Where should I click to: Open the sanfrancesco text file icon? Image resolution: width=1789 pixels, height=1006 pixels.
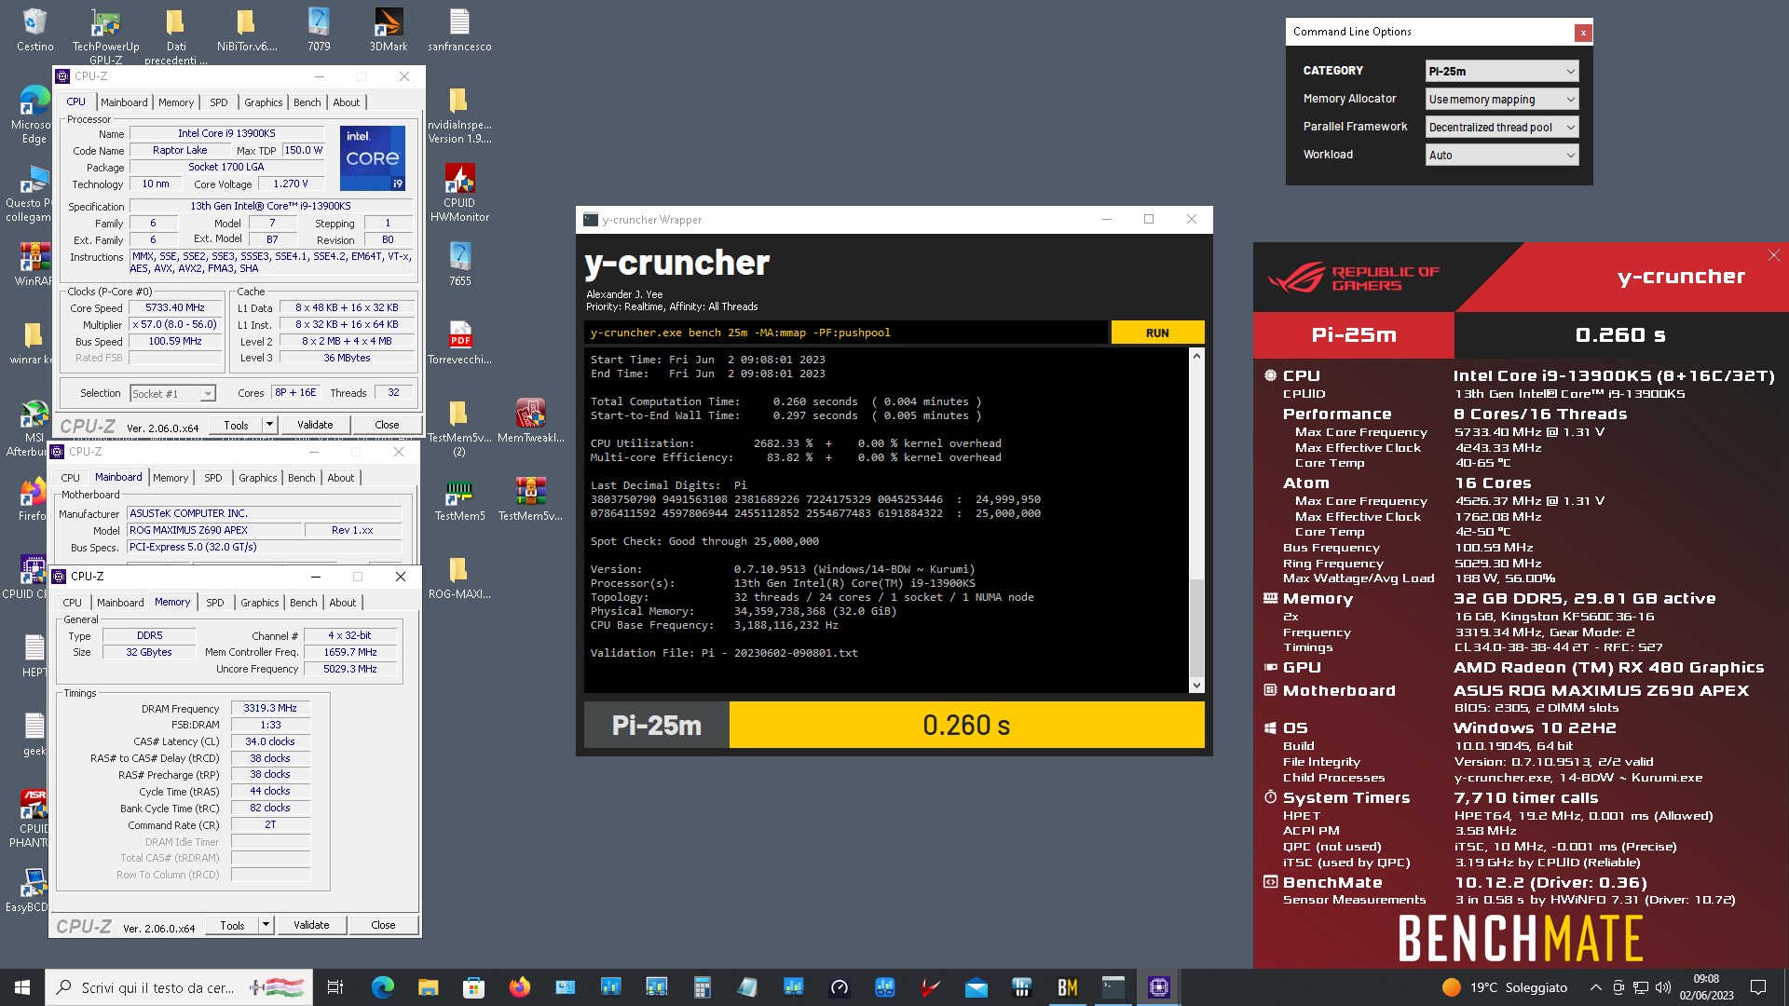coord(459,30)
